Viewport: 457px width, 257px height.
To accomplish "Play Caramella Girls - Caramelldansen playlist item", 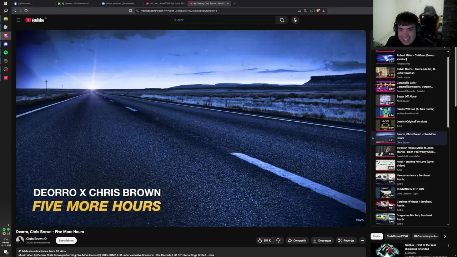I will coord(409,86).
